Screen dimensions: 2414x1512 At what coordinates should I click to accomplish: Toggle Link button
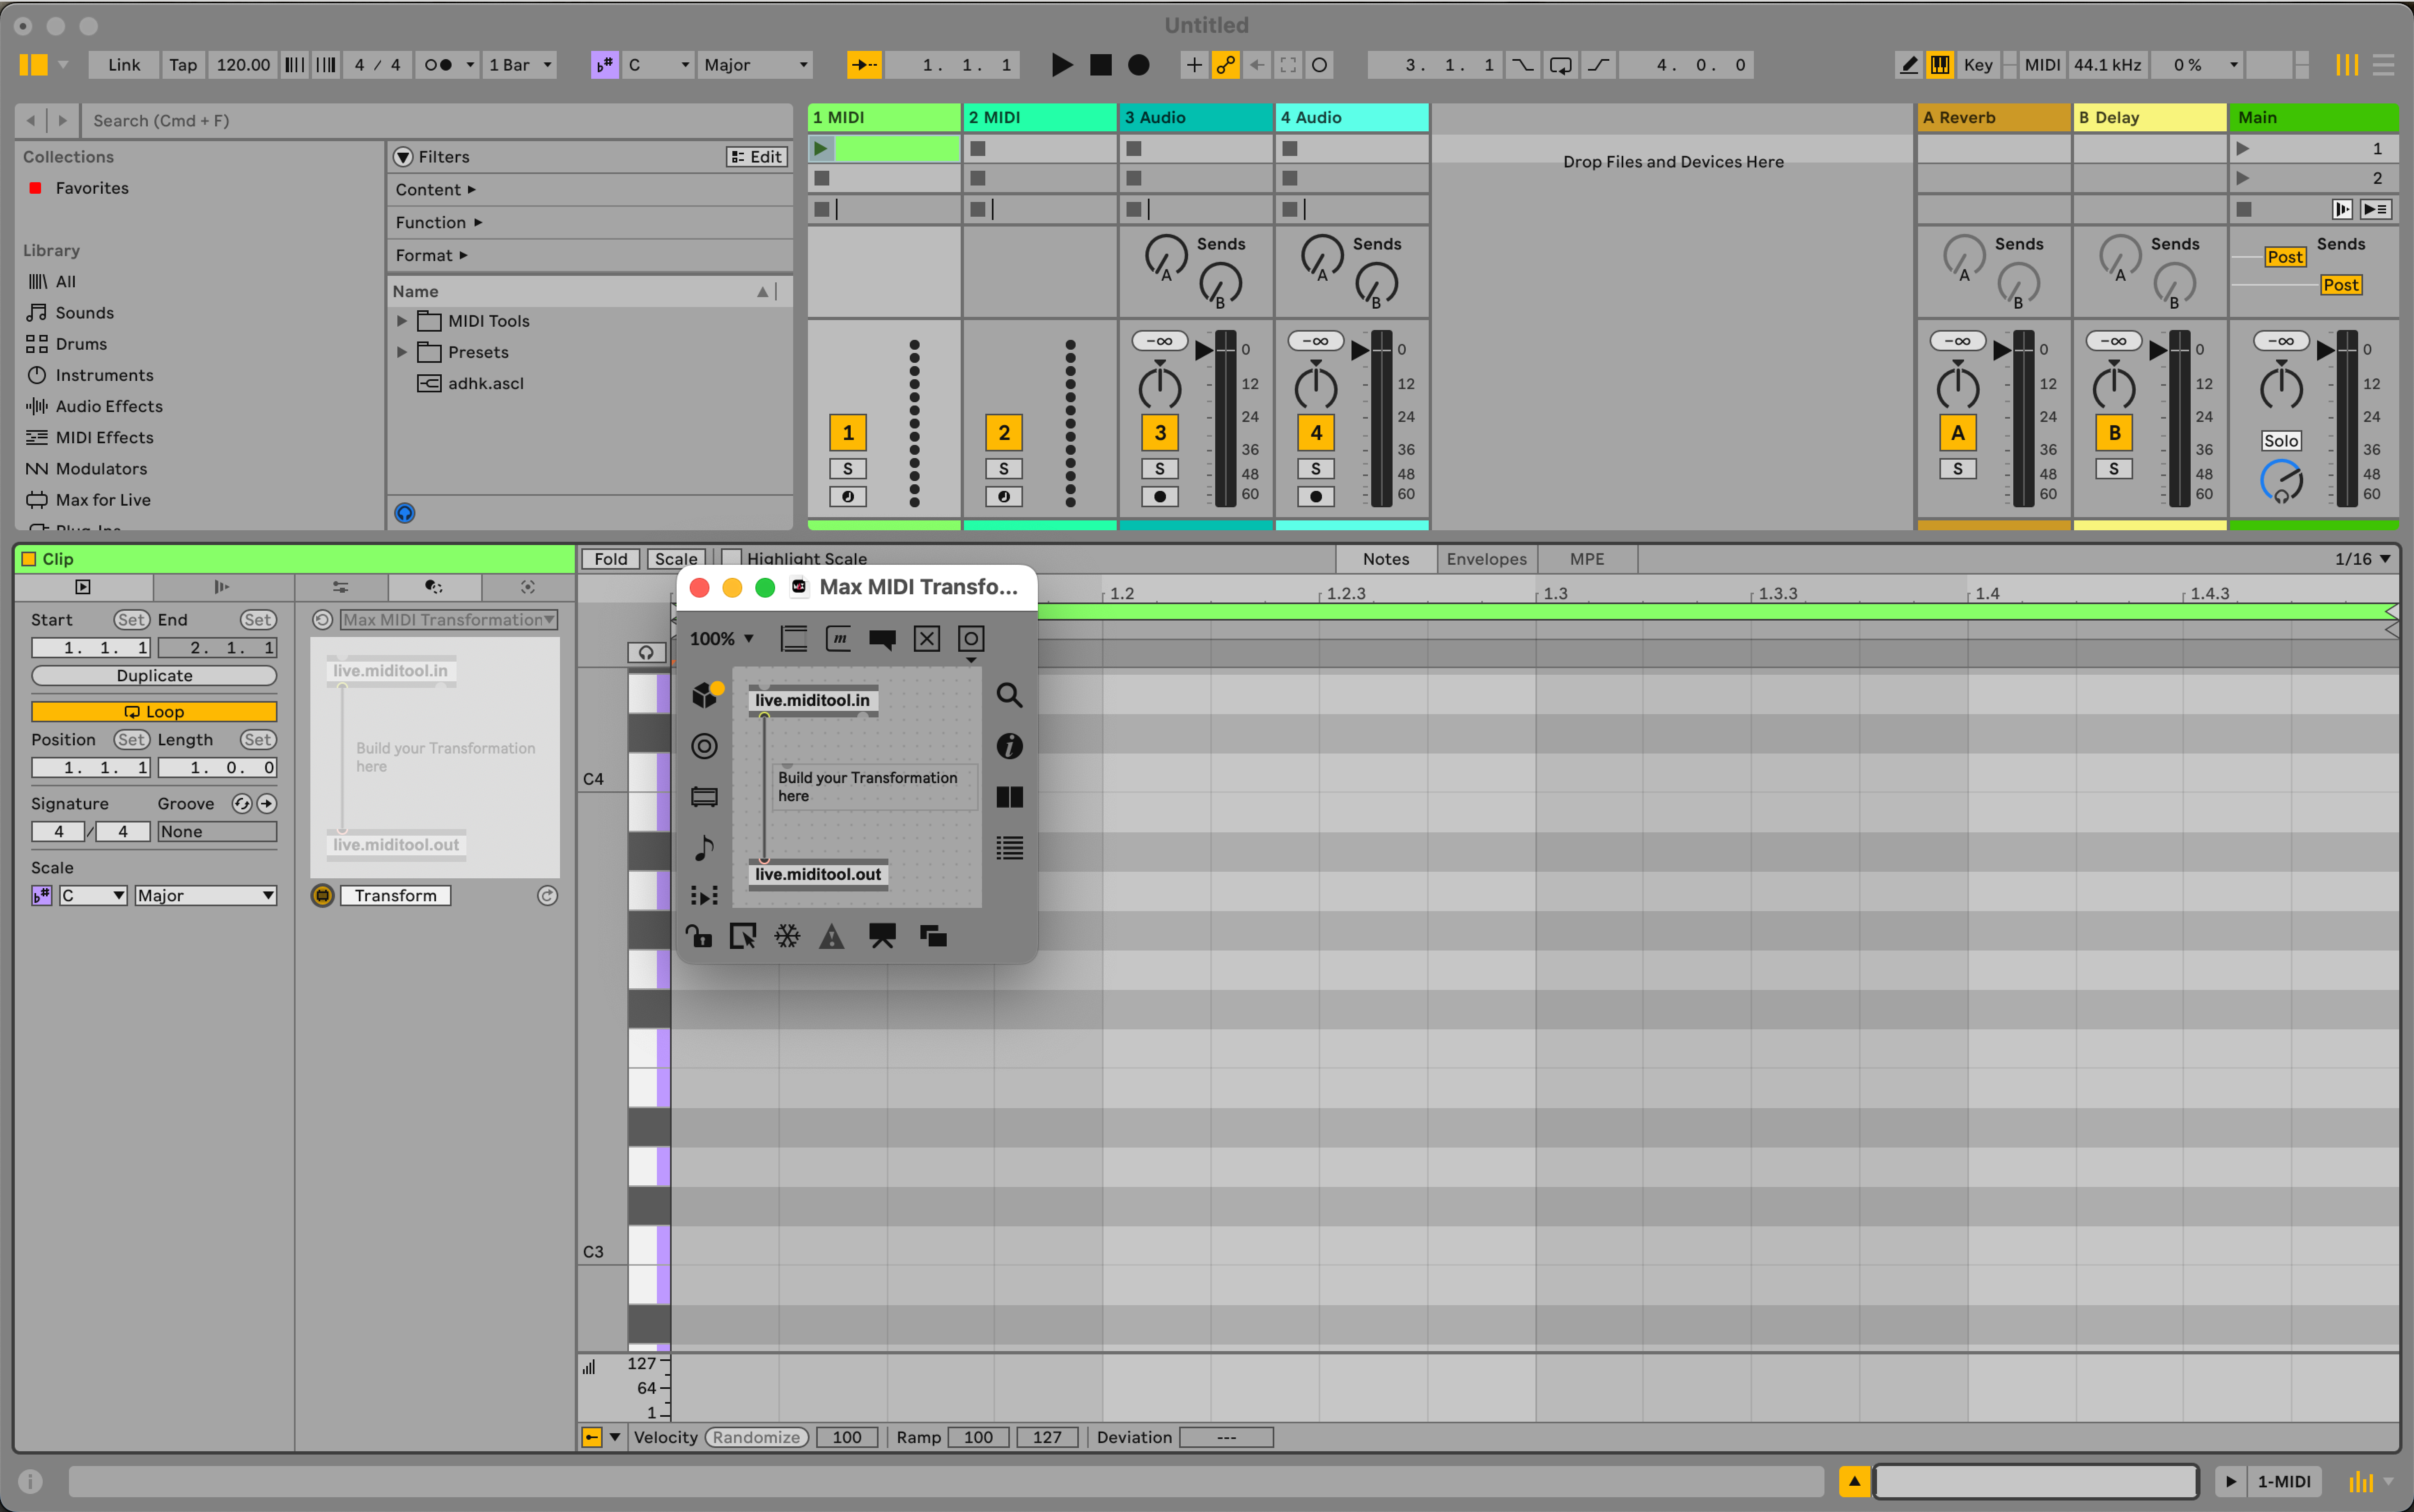pyautogui.click(x=124, y=65)
